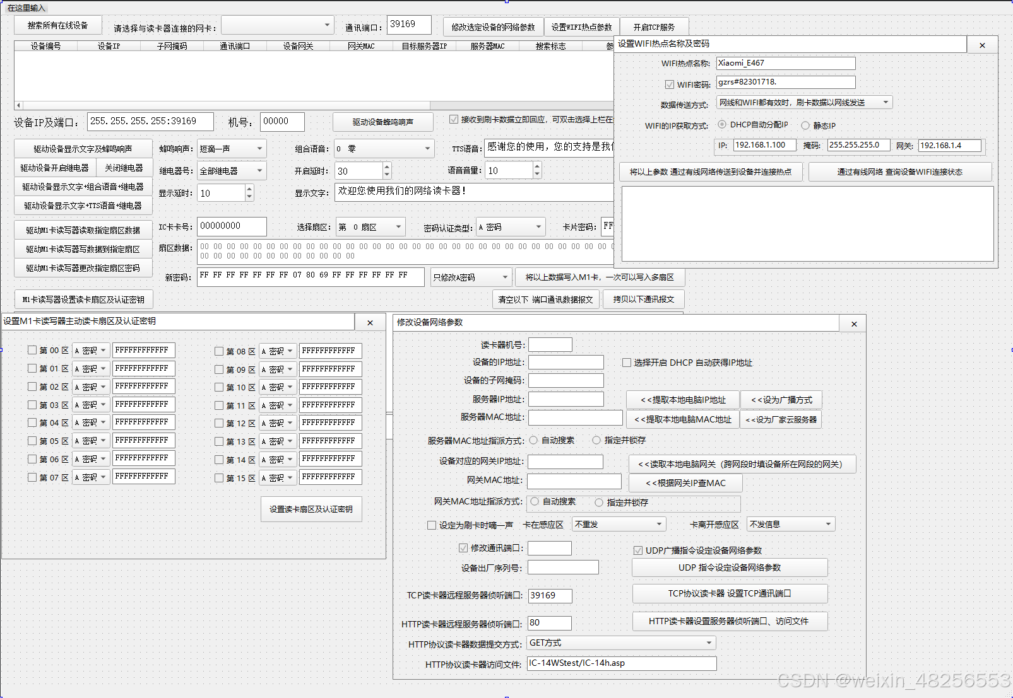Click the left scroll arrow of device list
This screenshot has width=1013, height=698.
click(x=19, y=105)
